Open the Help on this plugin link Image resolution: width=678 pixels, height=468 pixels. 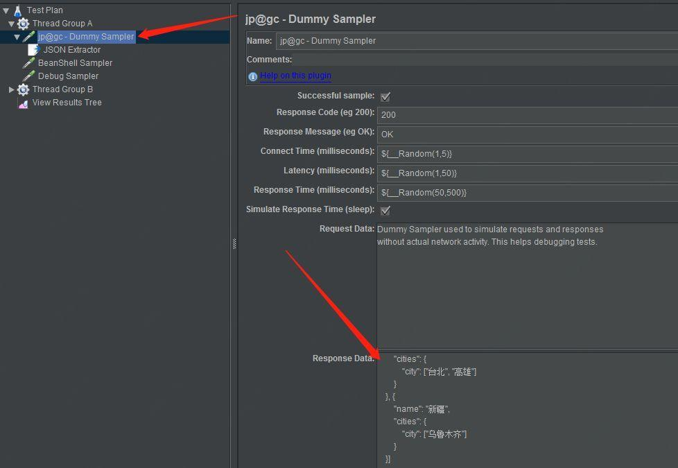(295, 76)
